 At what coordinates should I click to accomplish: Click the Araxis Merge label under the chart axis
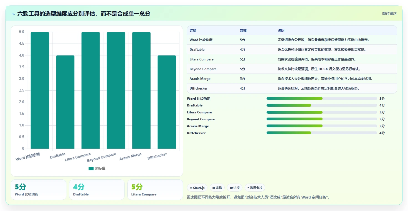click(x=130, y=157)
